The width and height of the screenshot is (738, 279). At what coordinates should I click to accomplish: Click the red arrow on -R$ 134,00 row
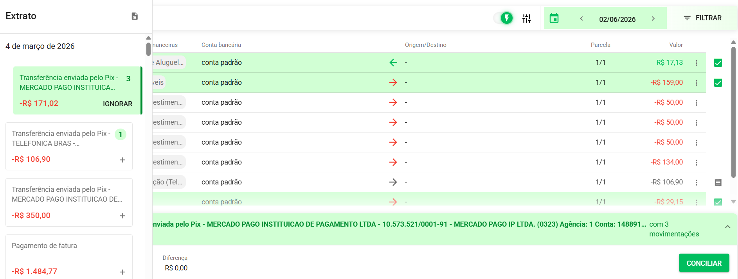[x=393, y=162]
